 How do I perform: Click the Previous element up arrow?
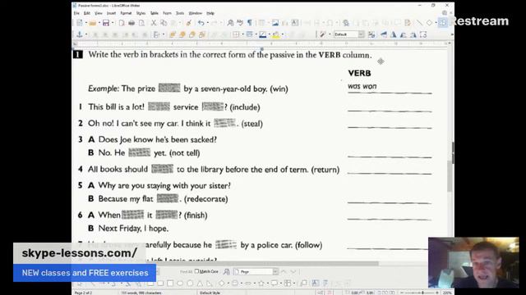284,271
